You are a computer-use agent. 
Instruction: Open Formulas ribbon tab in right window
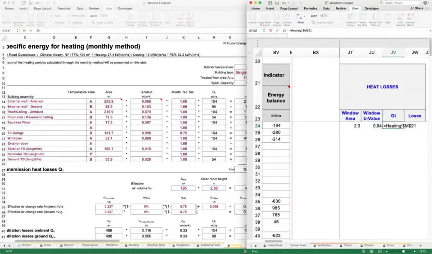tap(310, 9)
